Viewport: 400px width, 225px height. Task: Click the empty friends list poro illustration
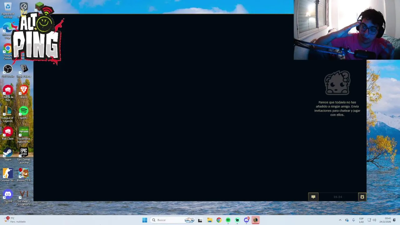tap(337, 83)
